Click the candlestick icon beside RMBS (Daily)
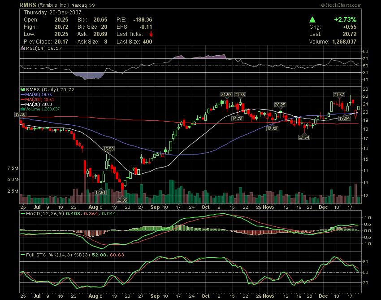Image resolution: width=381 pixels, height=300 pixels. coord(22,90)
